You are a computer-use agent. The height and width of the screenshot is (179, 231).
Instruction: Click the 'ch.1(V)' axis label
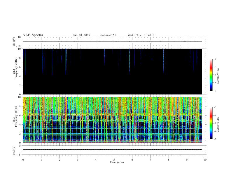pos(14,42)
